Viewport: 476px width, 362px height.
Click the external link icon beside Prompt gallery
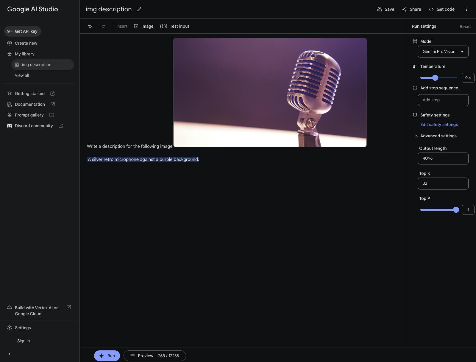(51, 115)
